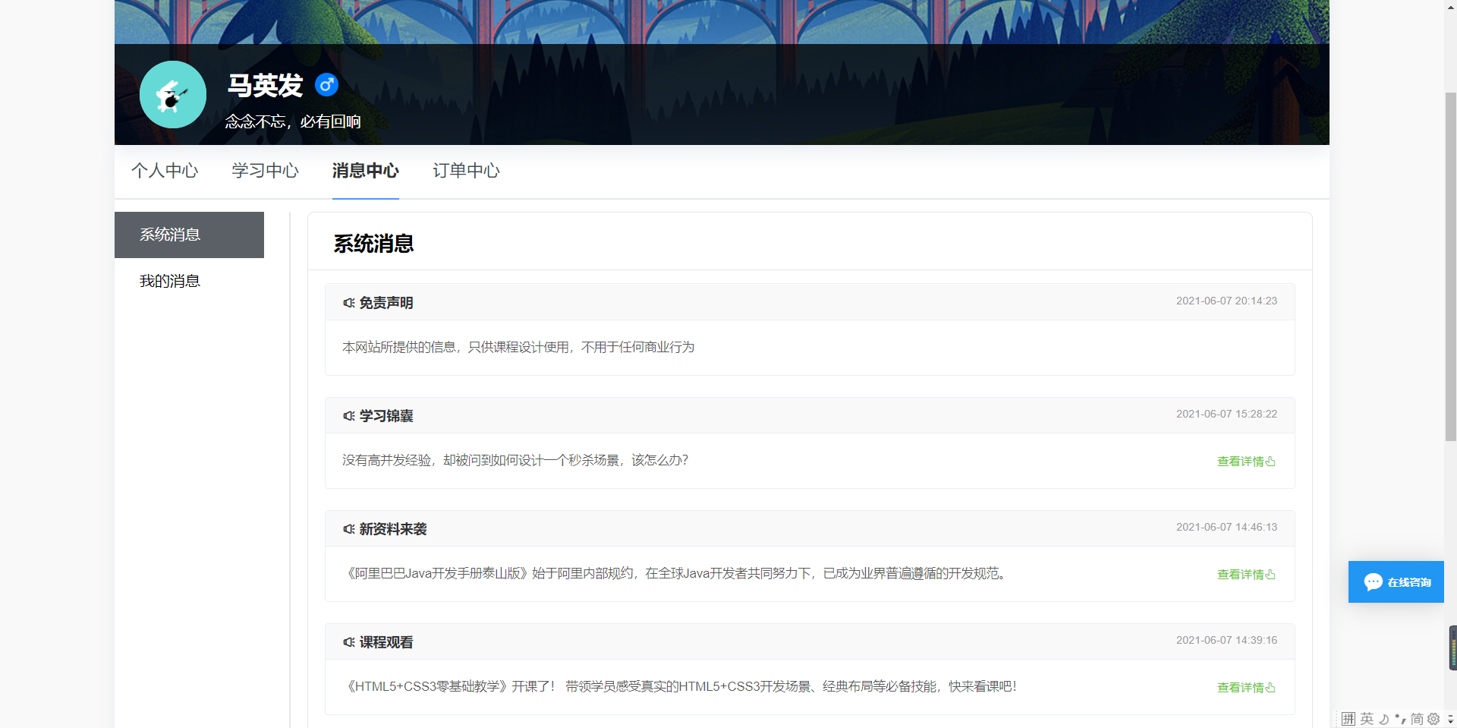Click the username 马英发
The height and width of the screenshot is (728, 1457).
(x=266, y=86)
